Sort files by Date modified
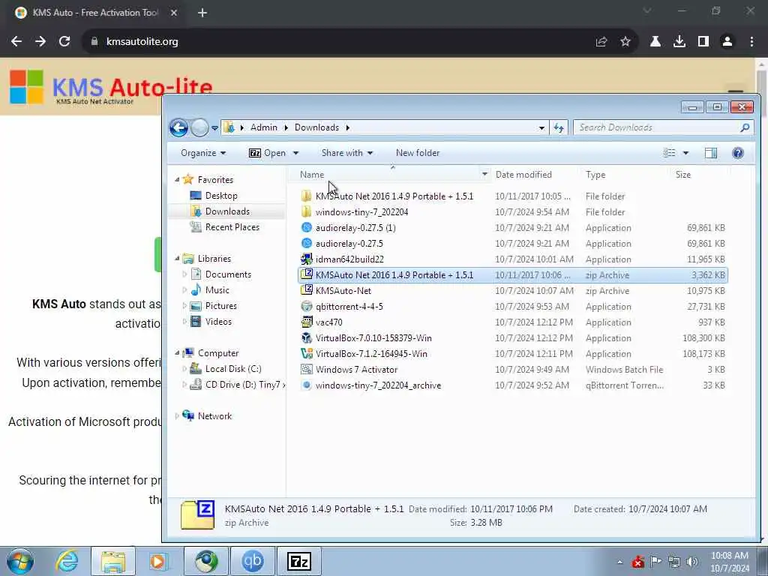The height and width of the screenshot is (576, 768). tap(523, 175)
